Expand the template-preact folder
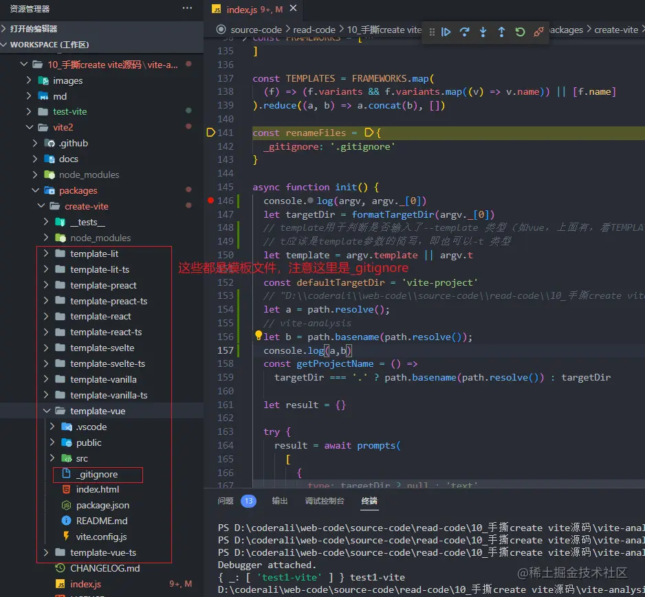The image size is (645, 597). point(103,285)
